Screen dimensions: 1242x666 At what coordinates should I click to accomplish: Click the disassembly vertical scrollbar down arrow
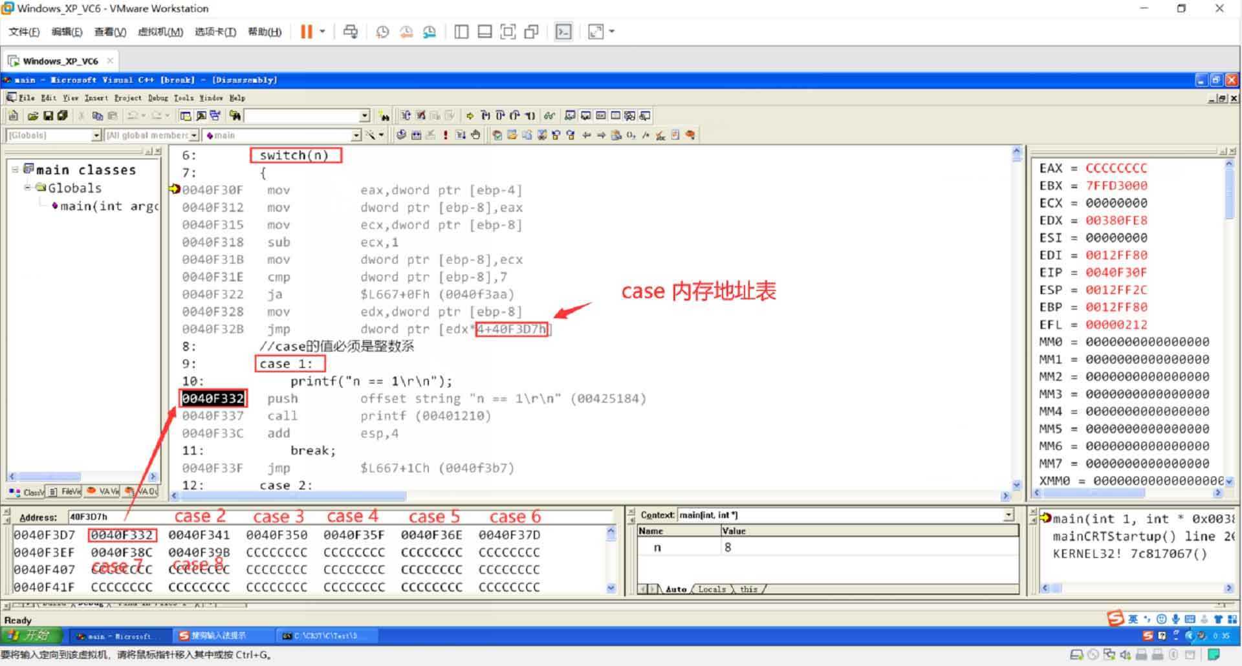[1016, 485]
